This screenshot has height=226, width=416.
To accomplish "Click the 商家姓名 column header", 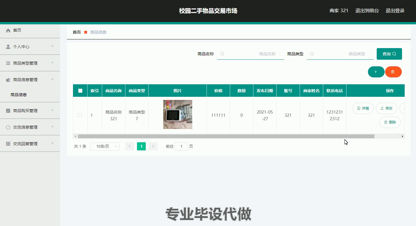I will pyautogui.click(x=312, y=91).
